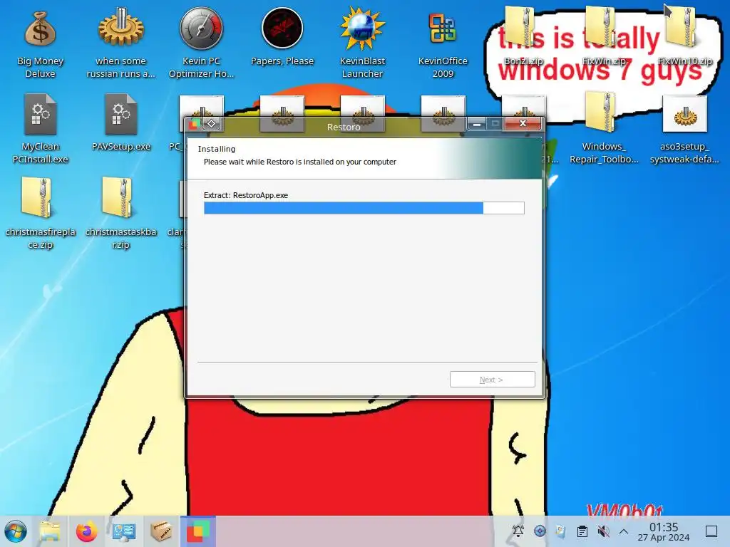Minimize the Restoro installer window
This screenshot has height=547, width=730.
click(x=476, y=124)
